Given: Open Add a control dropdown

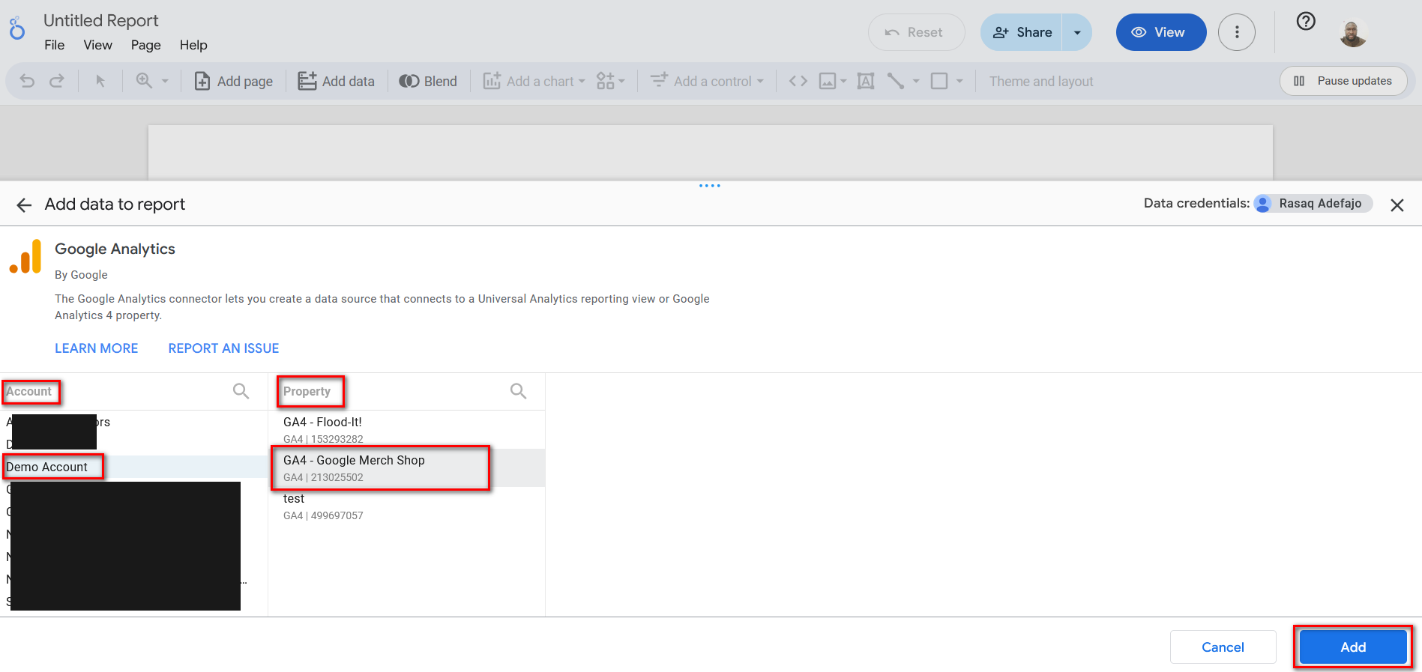Looking at the screenshot, I should (707, 81).
